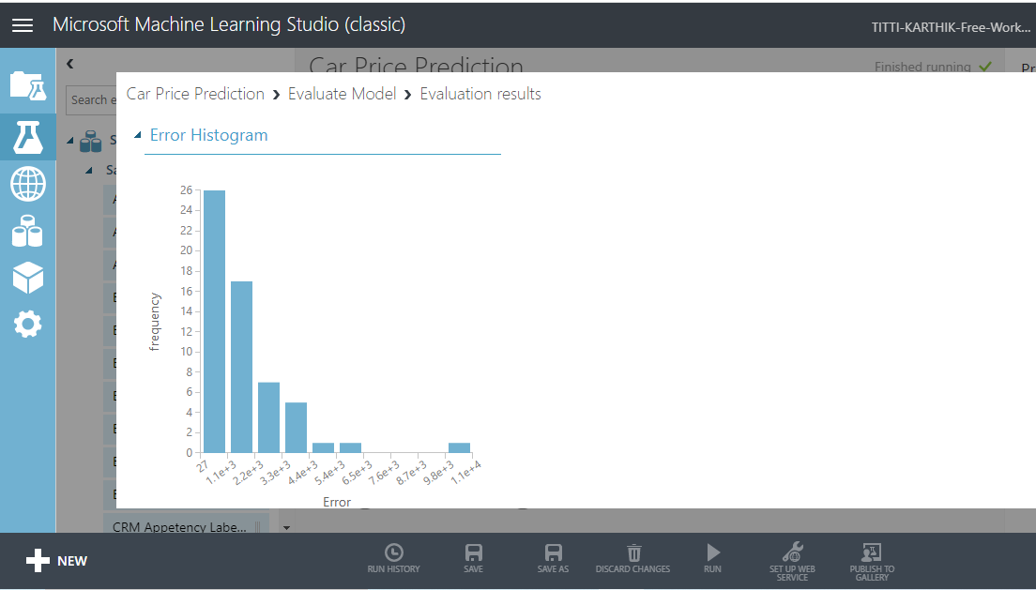
Task: Open Projects from the left sidebar
Action: 28,86
